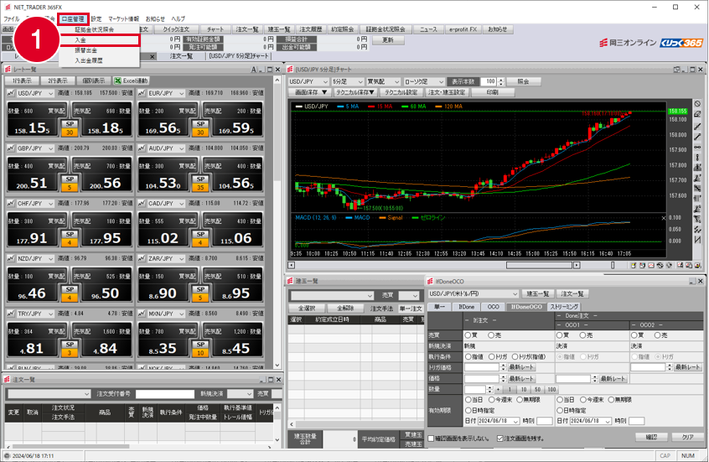Click the 注文一覧 horizontal scrollbar thumb
The width and height of the screenshot is (709, 462).
coord(70,447)
